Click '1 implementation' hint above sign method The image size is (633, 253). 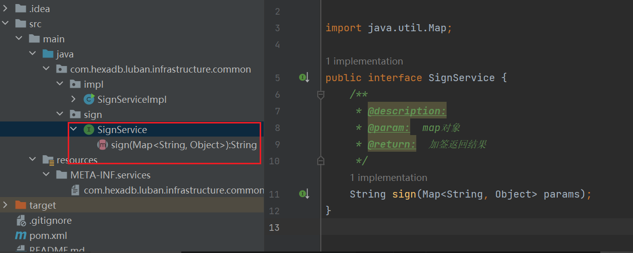pyautogui.click(x=388, y=177)
